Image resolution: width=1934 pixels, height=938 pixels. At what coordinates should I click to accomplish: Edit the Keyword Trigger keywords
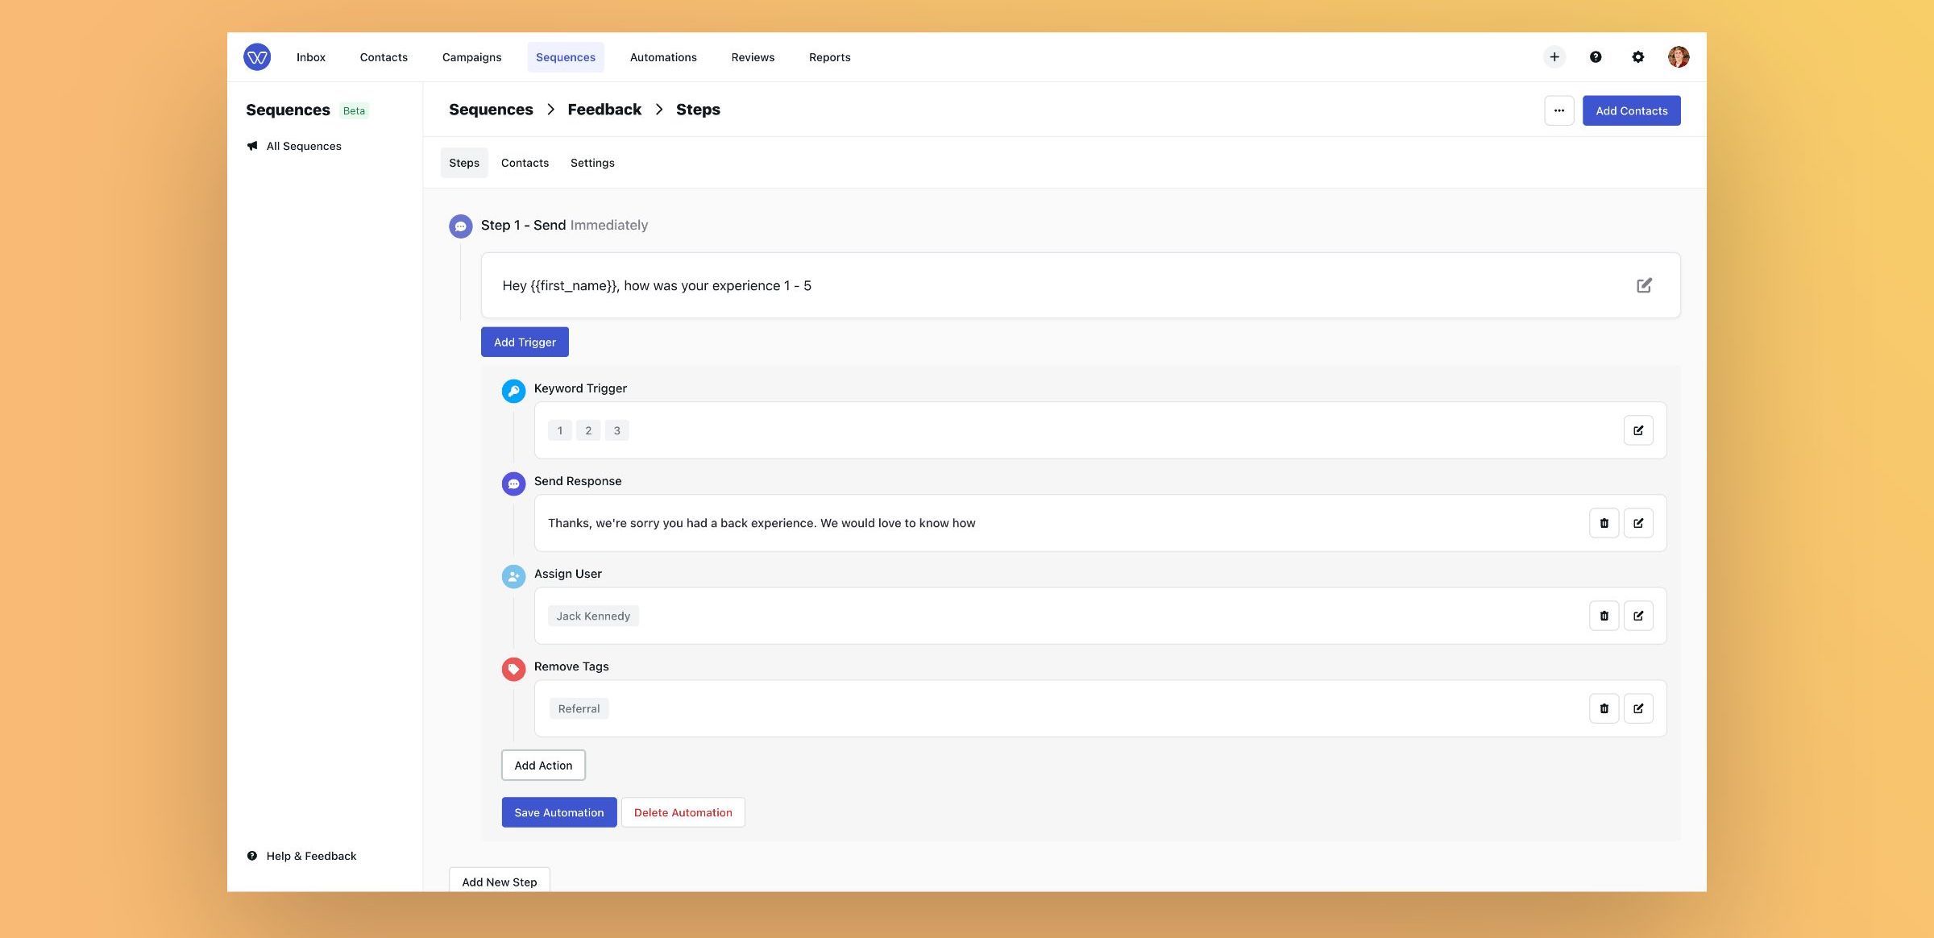point(1637,430)
